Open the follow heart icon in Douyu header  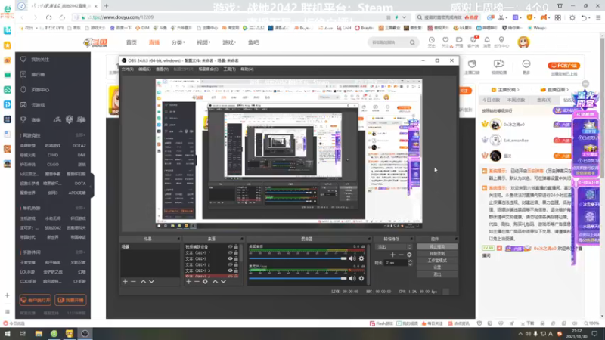point(445,42)
